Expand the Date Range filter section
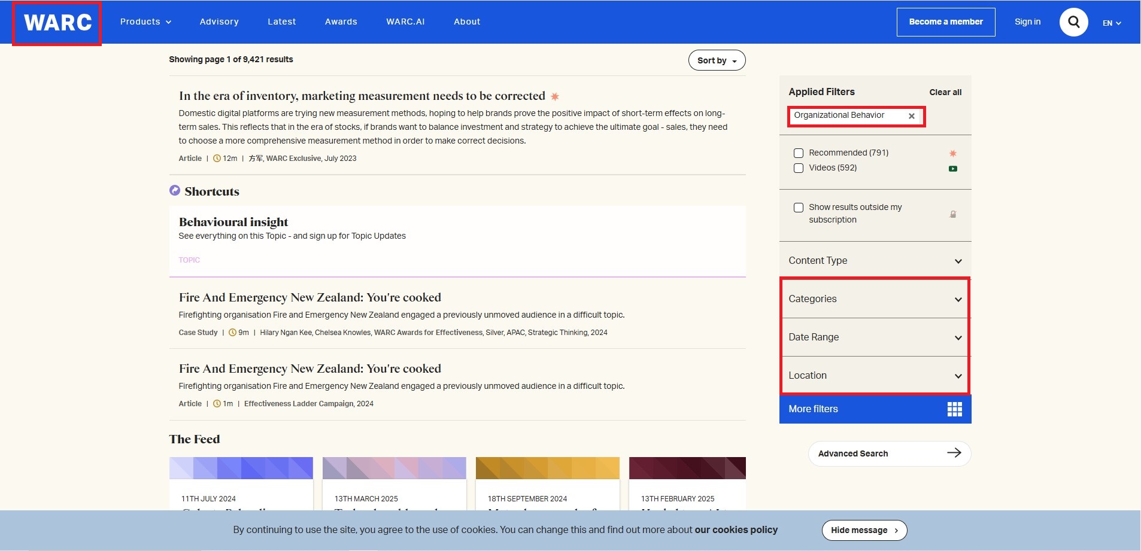Screen dimensions: 1141x551 tap(875, 337)
